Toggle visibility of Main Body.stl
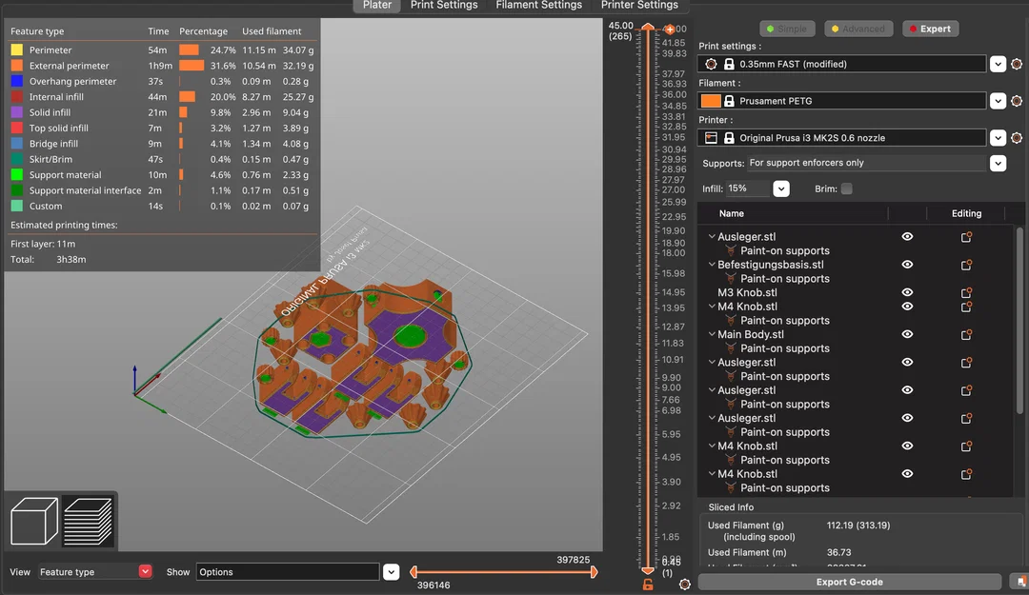Image resolution: width=1029 pixels, height=595 pixels. click(x=907, y=334)
